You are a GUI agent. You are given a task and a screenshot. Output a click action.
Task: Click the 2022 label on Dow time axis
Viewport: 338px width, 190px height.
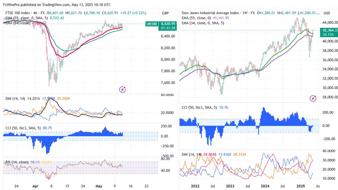(195, 186)
